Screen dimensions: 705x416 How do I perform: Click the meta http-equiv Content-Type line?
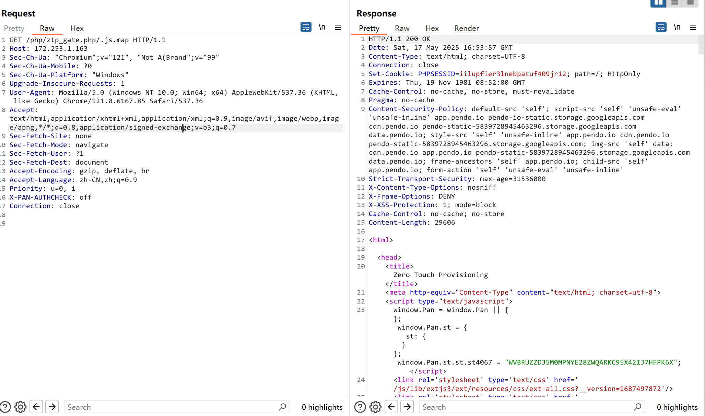[x=523, y=293]
